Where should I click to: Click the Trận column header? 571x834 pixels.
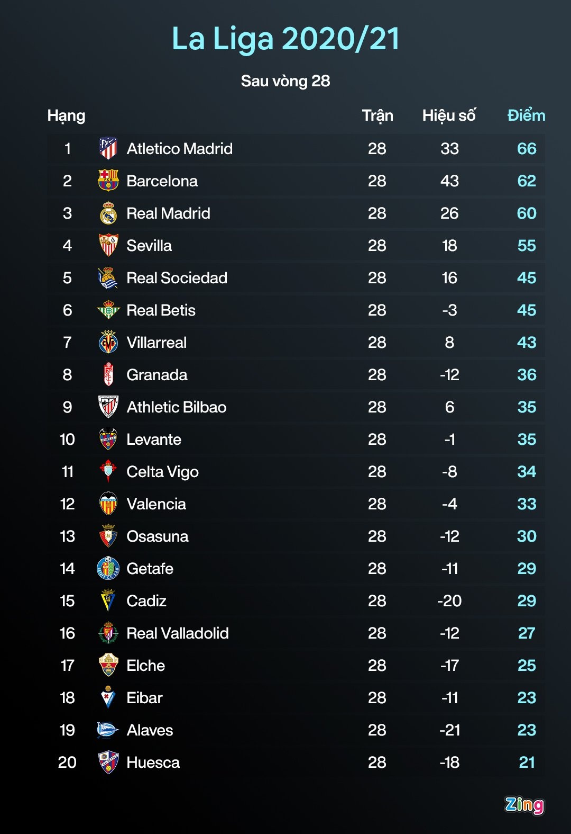point(377,115)
